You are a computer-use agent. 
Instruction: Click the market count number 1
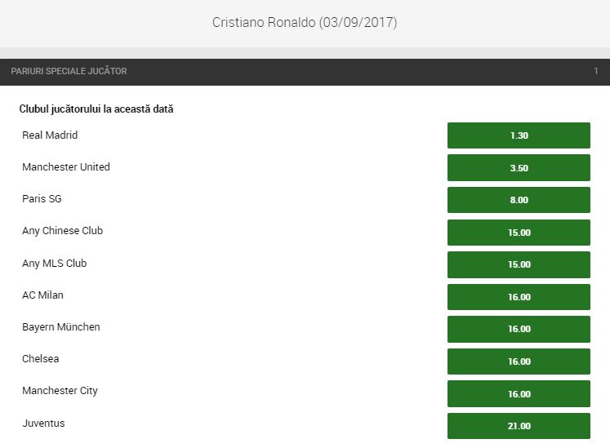pos(595,72)
